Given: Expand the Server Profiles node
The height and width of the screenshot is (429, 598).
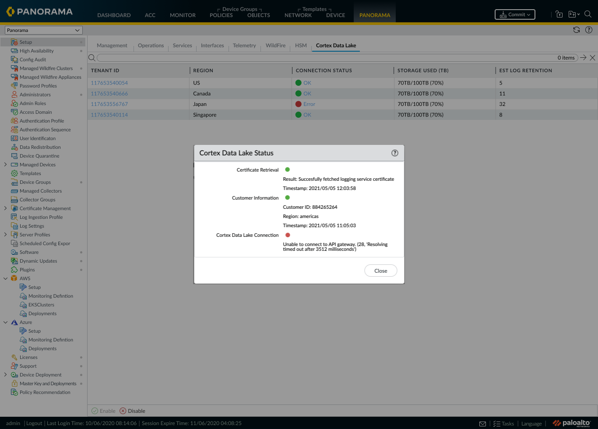Looking at the screenshot, I should tap(5, 235).
